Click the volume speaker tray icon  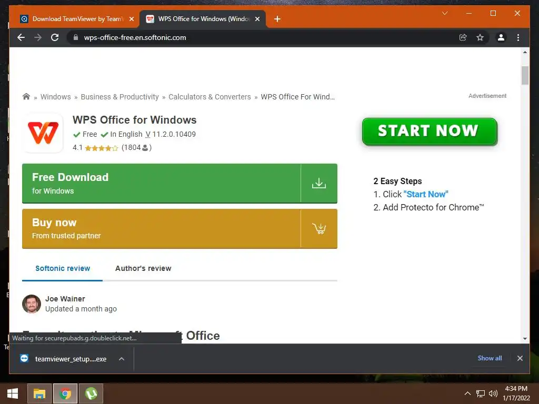[493, 393]
